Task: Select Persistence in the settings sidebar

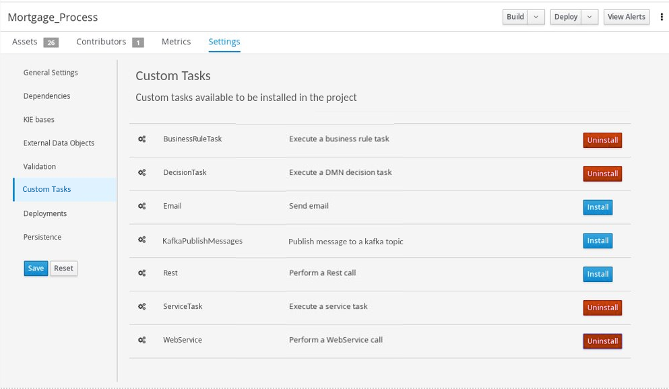Action: (42, 237)
